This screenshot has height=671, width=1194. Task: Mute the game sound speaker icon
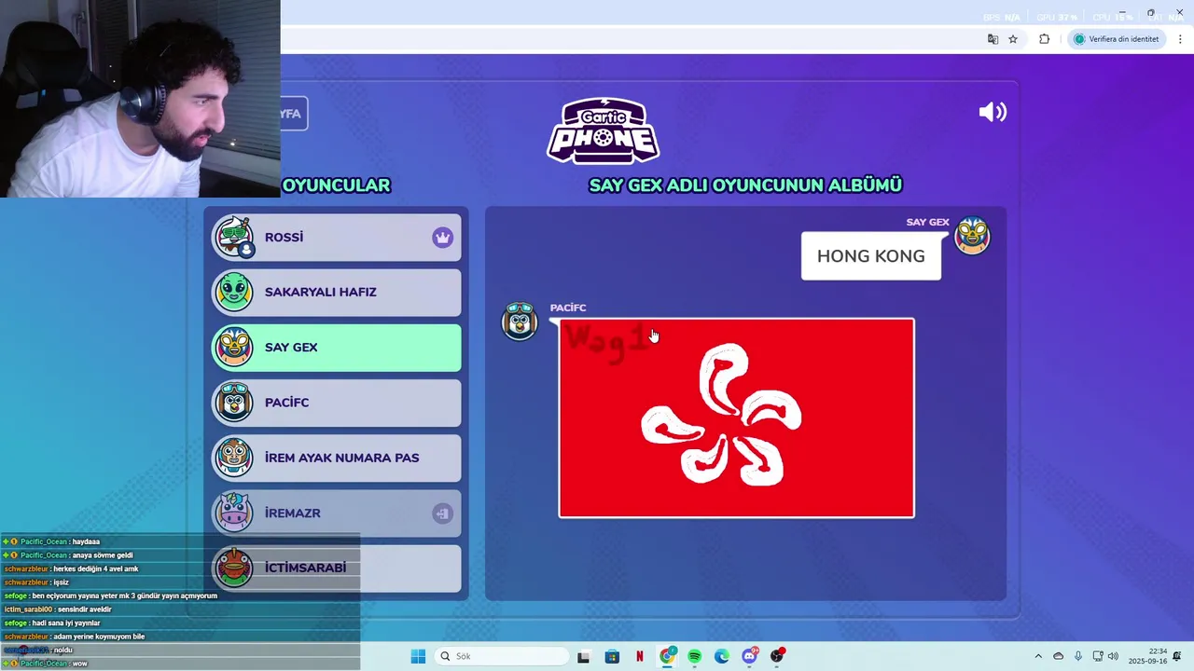(x=993, y=112)
